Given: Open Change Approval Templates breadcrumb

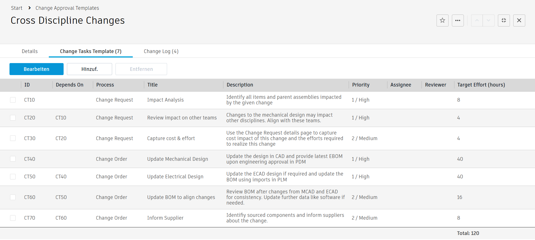Looking at the screenshot, I should (x=67, y=8).
